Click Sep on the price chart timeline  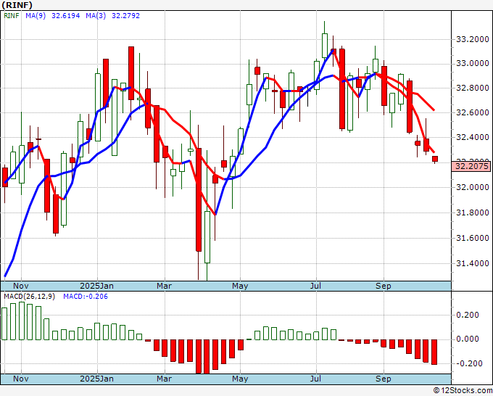tap(384, 286)
